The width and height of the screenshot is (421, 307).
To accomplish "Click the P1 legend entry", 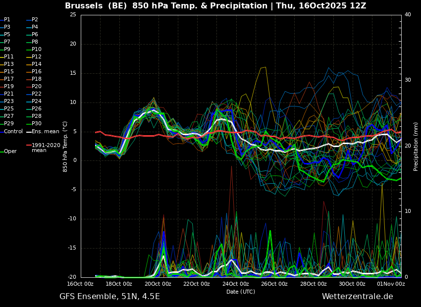I will click(x=5, y=20).
